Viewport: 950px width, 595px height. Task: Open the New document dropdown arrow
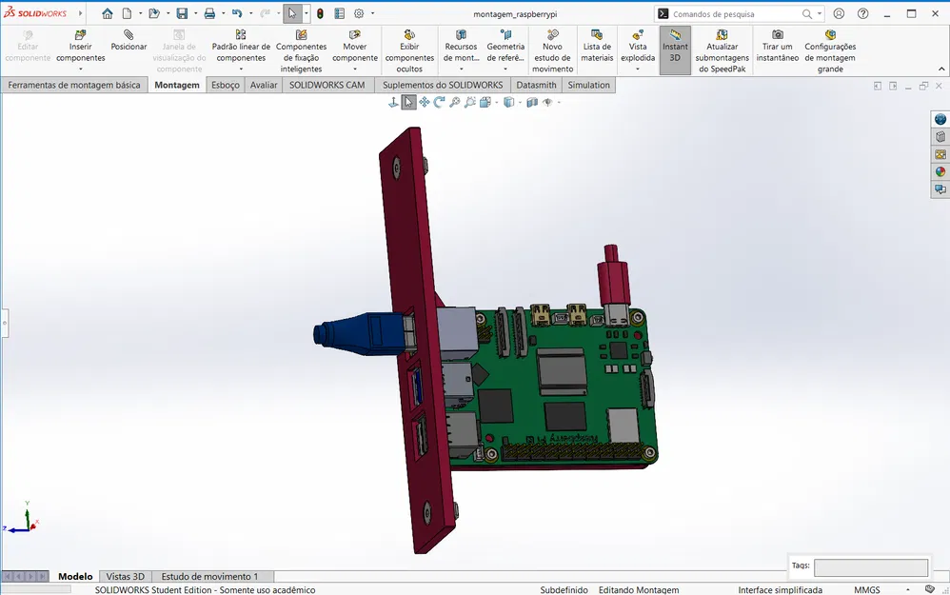click(x=141, y=13)
